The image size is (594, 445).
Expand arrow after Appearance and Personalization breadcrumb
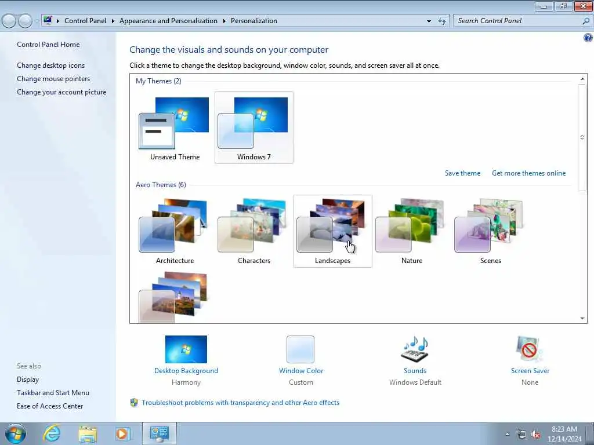(x=224, y=21)
